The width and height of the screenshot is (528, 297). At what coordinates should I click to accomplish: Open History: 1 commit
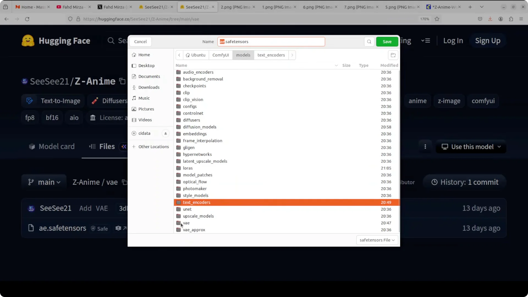pyautogui.click(x=465, y=182)
